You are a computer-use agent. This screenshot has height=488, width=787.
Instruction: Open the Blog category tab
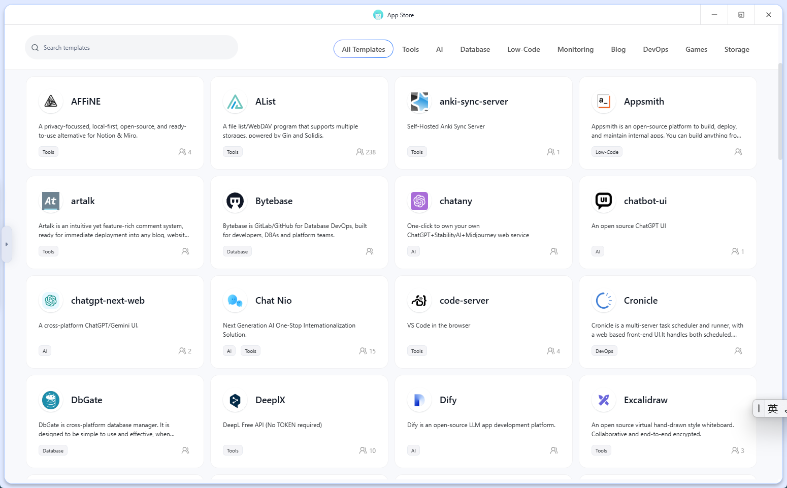pyautogui.click(x=618, y=49)
